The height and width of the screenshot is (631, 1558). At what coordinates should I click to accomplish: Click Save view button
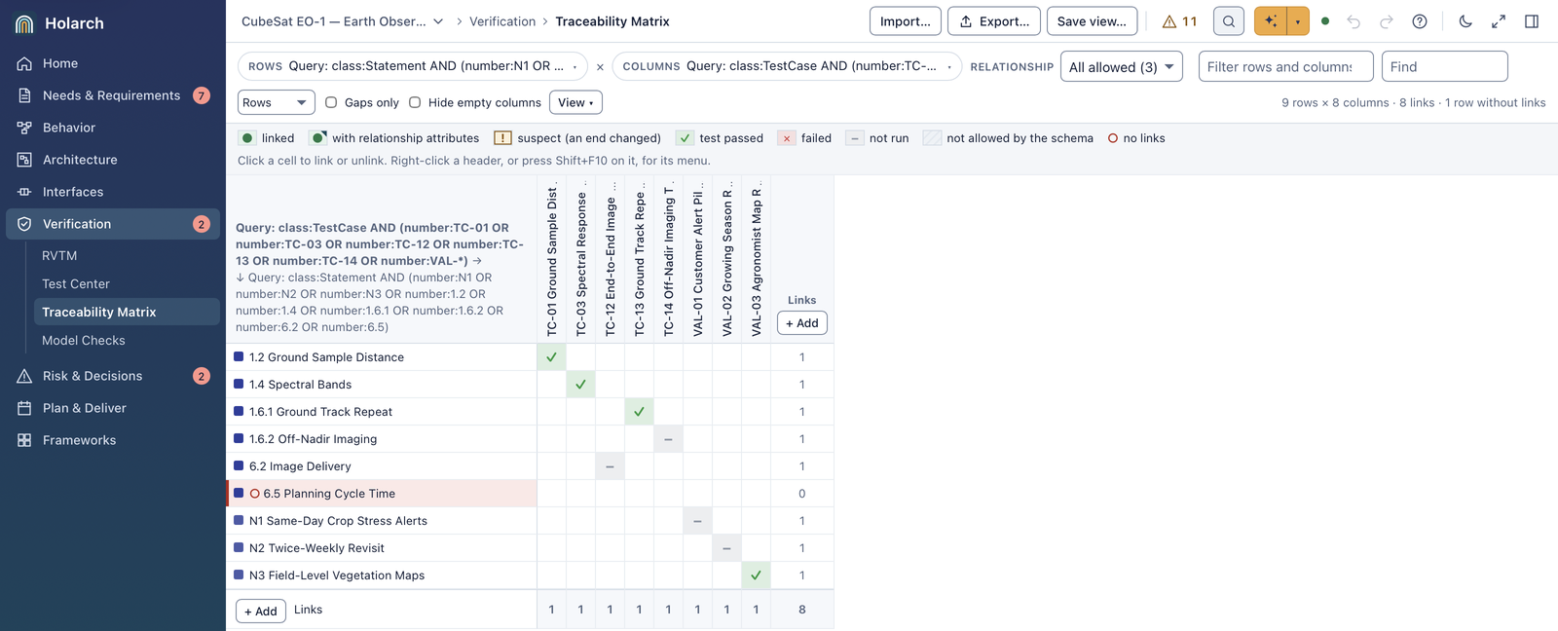(x=1092, y=21)
